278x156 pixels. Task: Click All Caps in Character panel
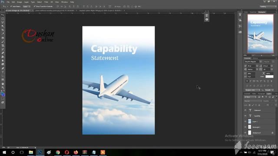tap(254, 81)
